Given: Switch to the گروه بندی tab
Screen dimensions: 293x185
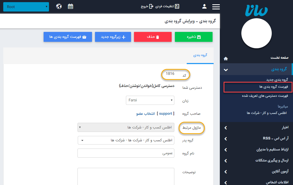Looking at the screenshot, I should [x=200, y=55].
